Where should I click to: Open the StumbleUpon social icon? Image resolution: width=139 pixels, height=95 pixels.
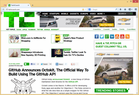pos(117,36)
